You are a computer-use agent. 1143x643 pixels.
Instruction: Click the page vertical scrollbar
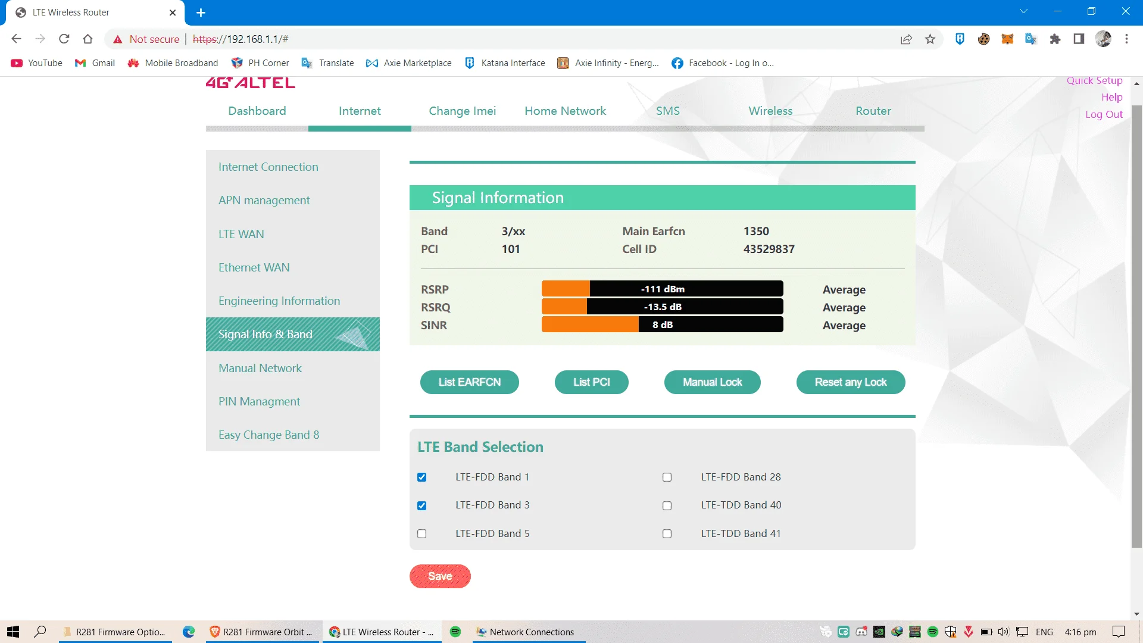coord(1136,326)
